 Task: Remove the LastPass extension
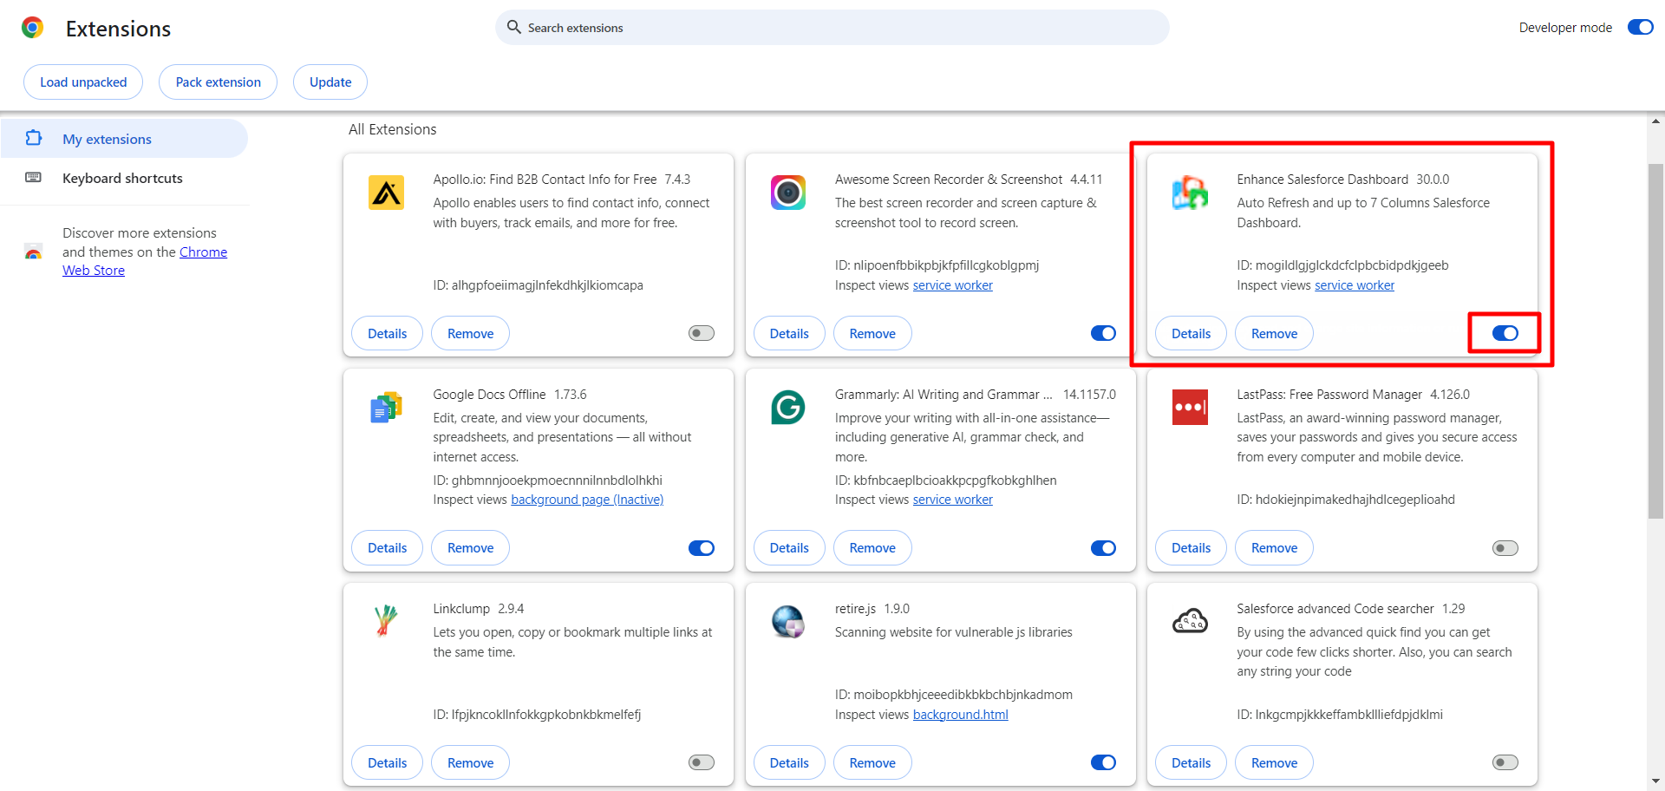1274,548
